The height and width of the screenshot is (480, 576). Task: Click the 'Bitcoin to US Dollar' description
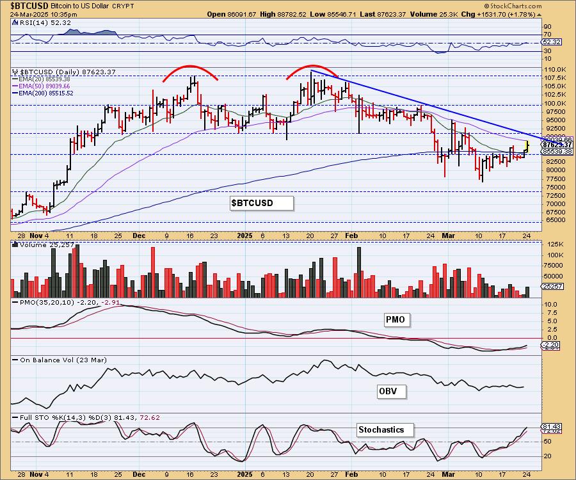[x=80, y=6]
